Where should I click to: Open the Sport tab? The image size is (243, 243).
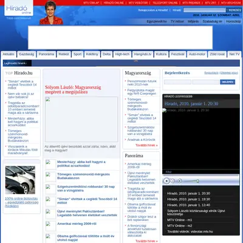[77, 54]
